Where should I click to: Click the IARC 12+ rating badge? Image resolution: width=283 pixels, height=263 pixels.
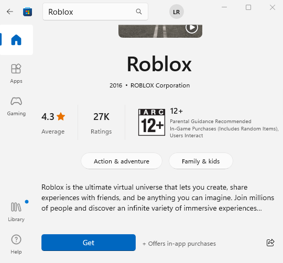point(151,122)
